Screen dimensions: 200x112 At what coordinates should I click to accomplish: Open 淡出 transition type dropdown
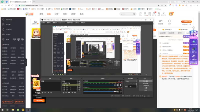(131, 81)
